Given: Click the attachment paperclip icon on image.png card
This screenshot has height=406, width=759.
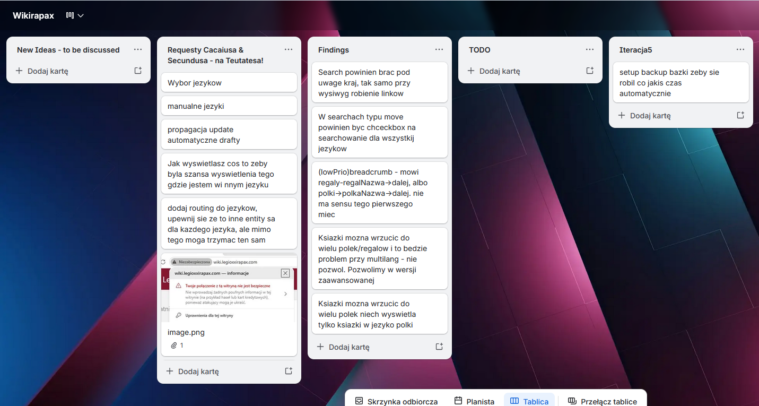Looking at the screenshot, I should coord(174,345).
